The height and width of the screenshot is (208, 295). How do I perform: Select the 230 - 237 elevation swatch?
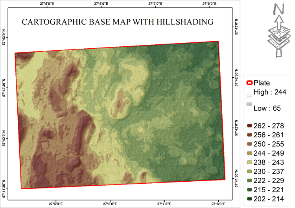[x=249, y=171]
